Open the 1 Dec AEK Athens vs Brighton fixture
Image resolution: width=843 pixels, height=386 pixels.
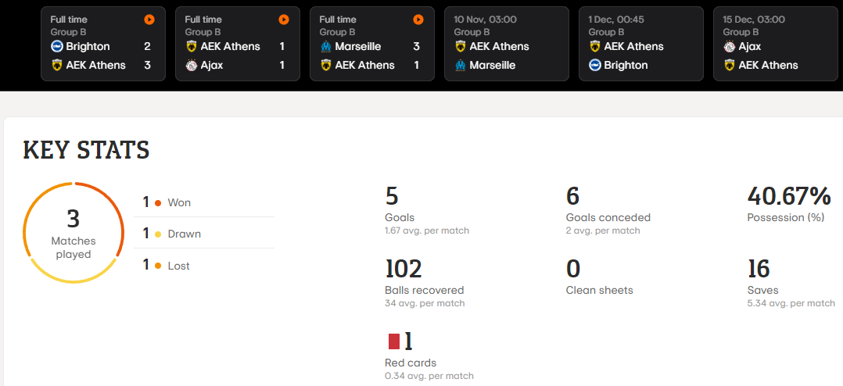[x=641, y=44]
